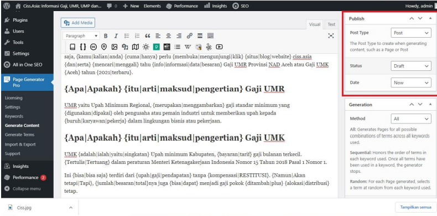Screen dimensions: 437x216
Task: Switch to the Visual editor tab
Action: [x=315, y=24]
